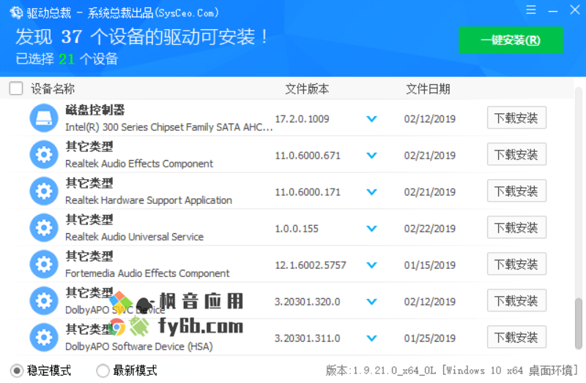Click the 文件日期 column header

click(428, 88)
